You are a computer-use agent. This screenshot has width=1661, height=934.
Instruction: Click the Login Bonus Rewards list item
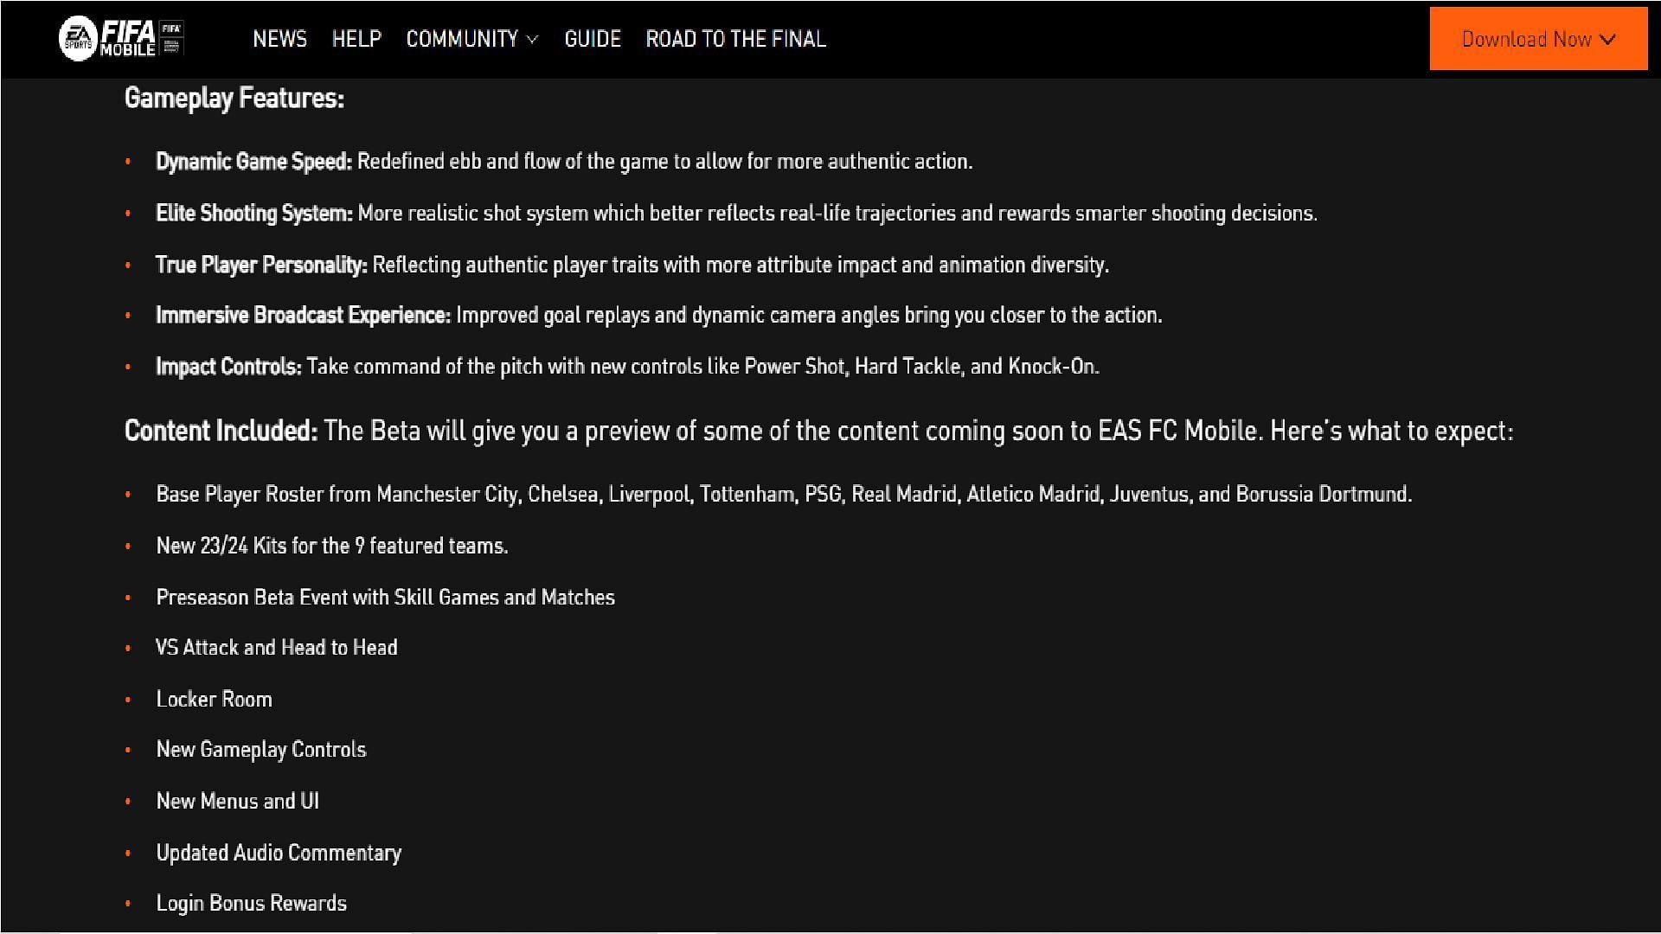click(x=251, y=902)
